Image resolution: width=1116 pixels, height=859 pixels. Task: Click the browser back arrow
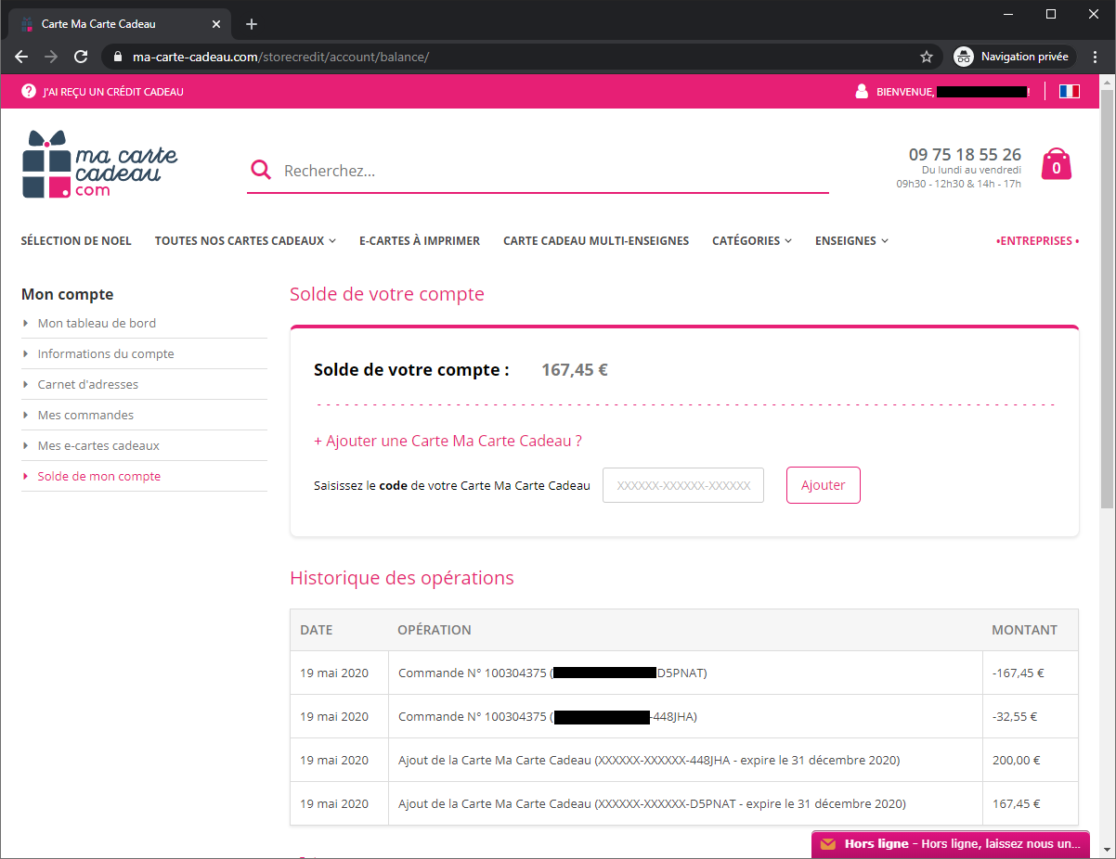click(x=21, y=57)
